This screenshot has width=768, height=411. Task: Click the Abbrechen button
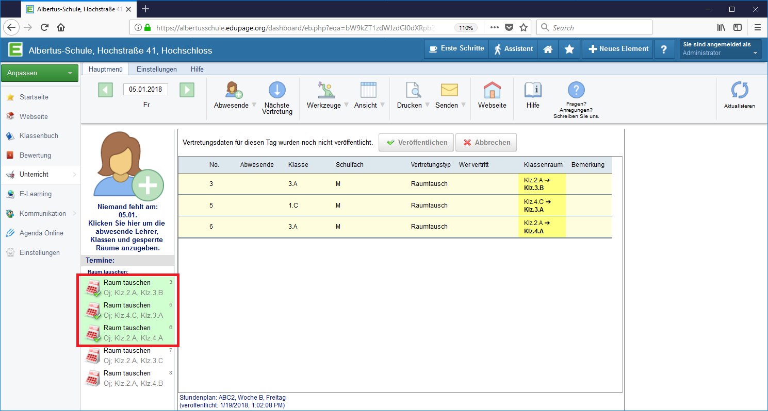coord(486,143)
